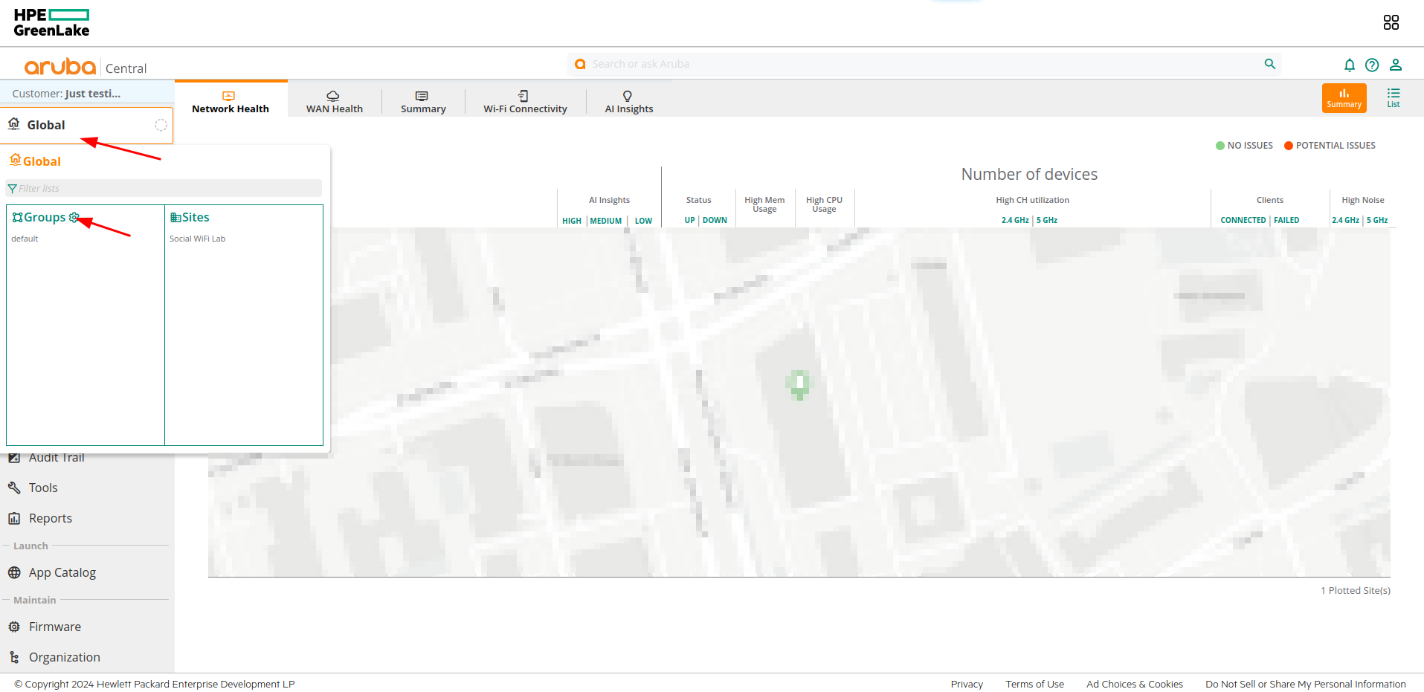
Task: Click the Terms of Use link
Action: [1034, 684]
